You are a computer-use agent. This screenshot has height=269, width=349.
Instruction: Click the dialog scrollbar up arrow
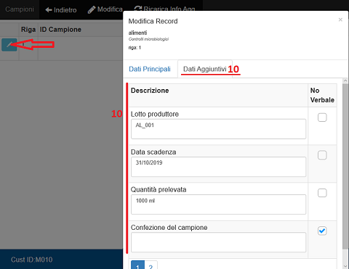coord(345,80)
